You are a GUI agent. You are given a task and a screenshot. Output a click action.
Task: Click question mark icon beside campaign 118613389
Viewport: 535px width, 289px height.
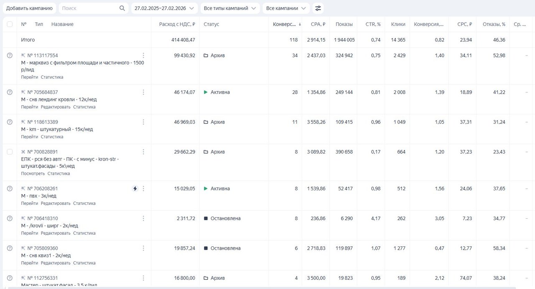(x=10, y=122)
